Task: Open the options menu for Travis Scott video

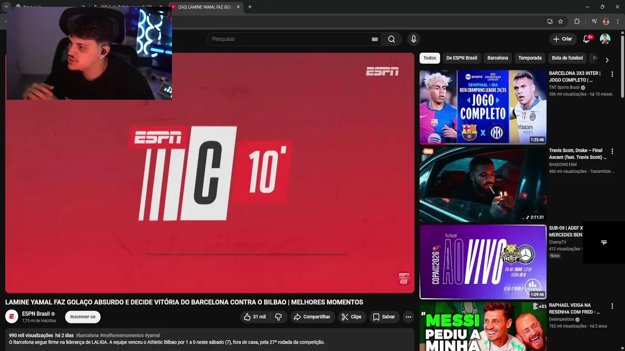Action: click(612, 152)
